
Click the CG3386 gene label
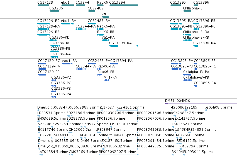point(56,8)
